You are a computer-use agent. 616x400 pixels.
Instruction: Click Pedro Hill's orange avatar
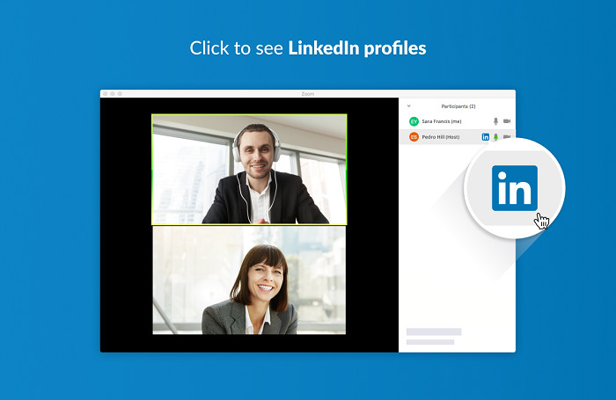point(414,137)
